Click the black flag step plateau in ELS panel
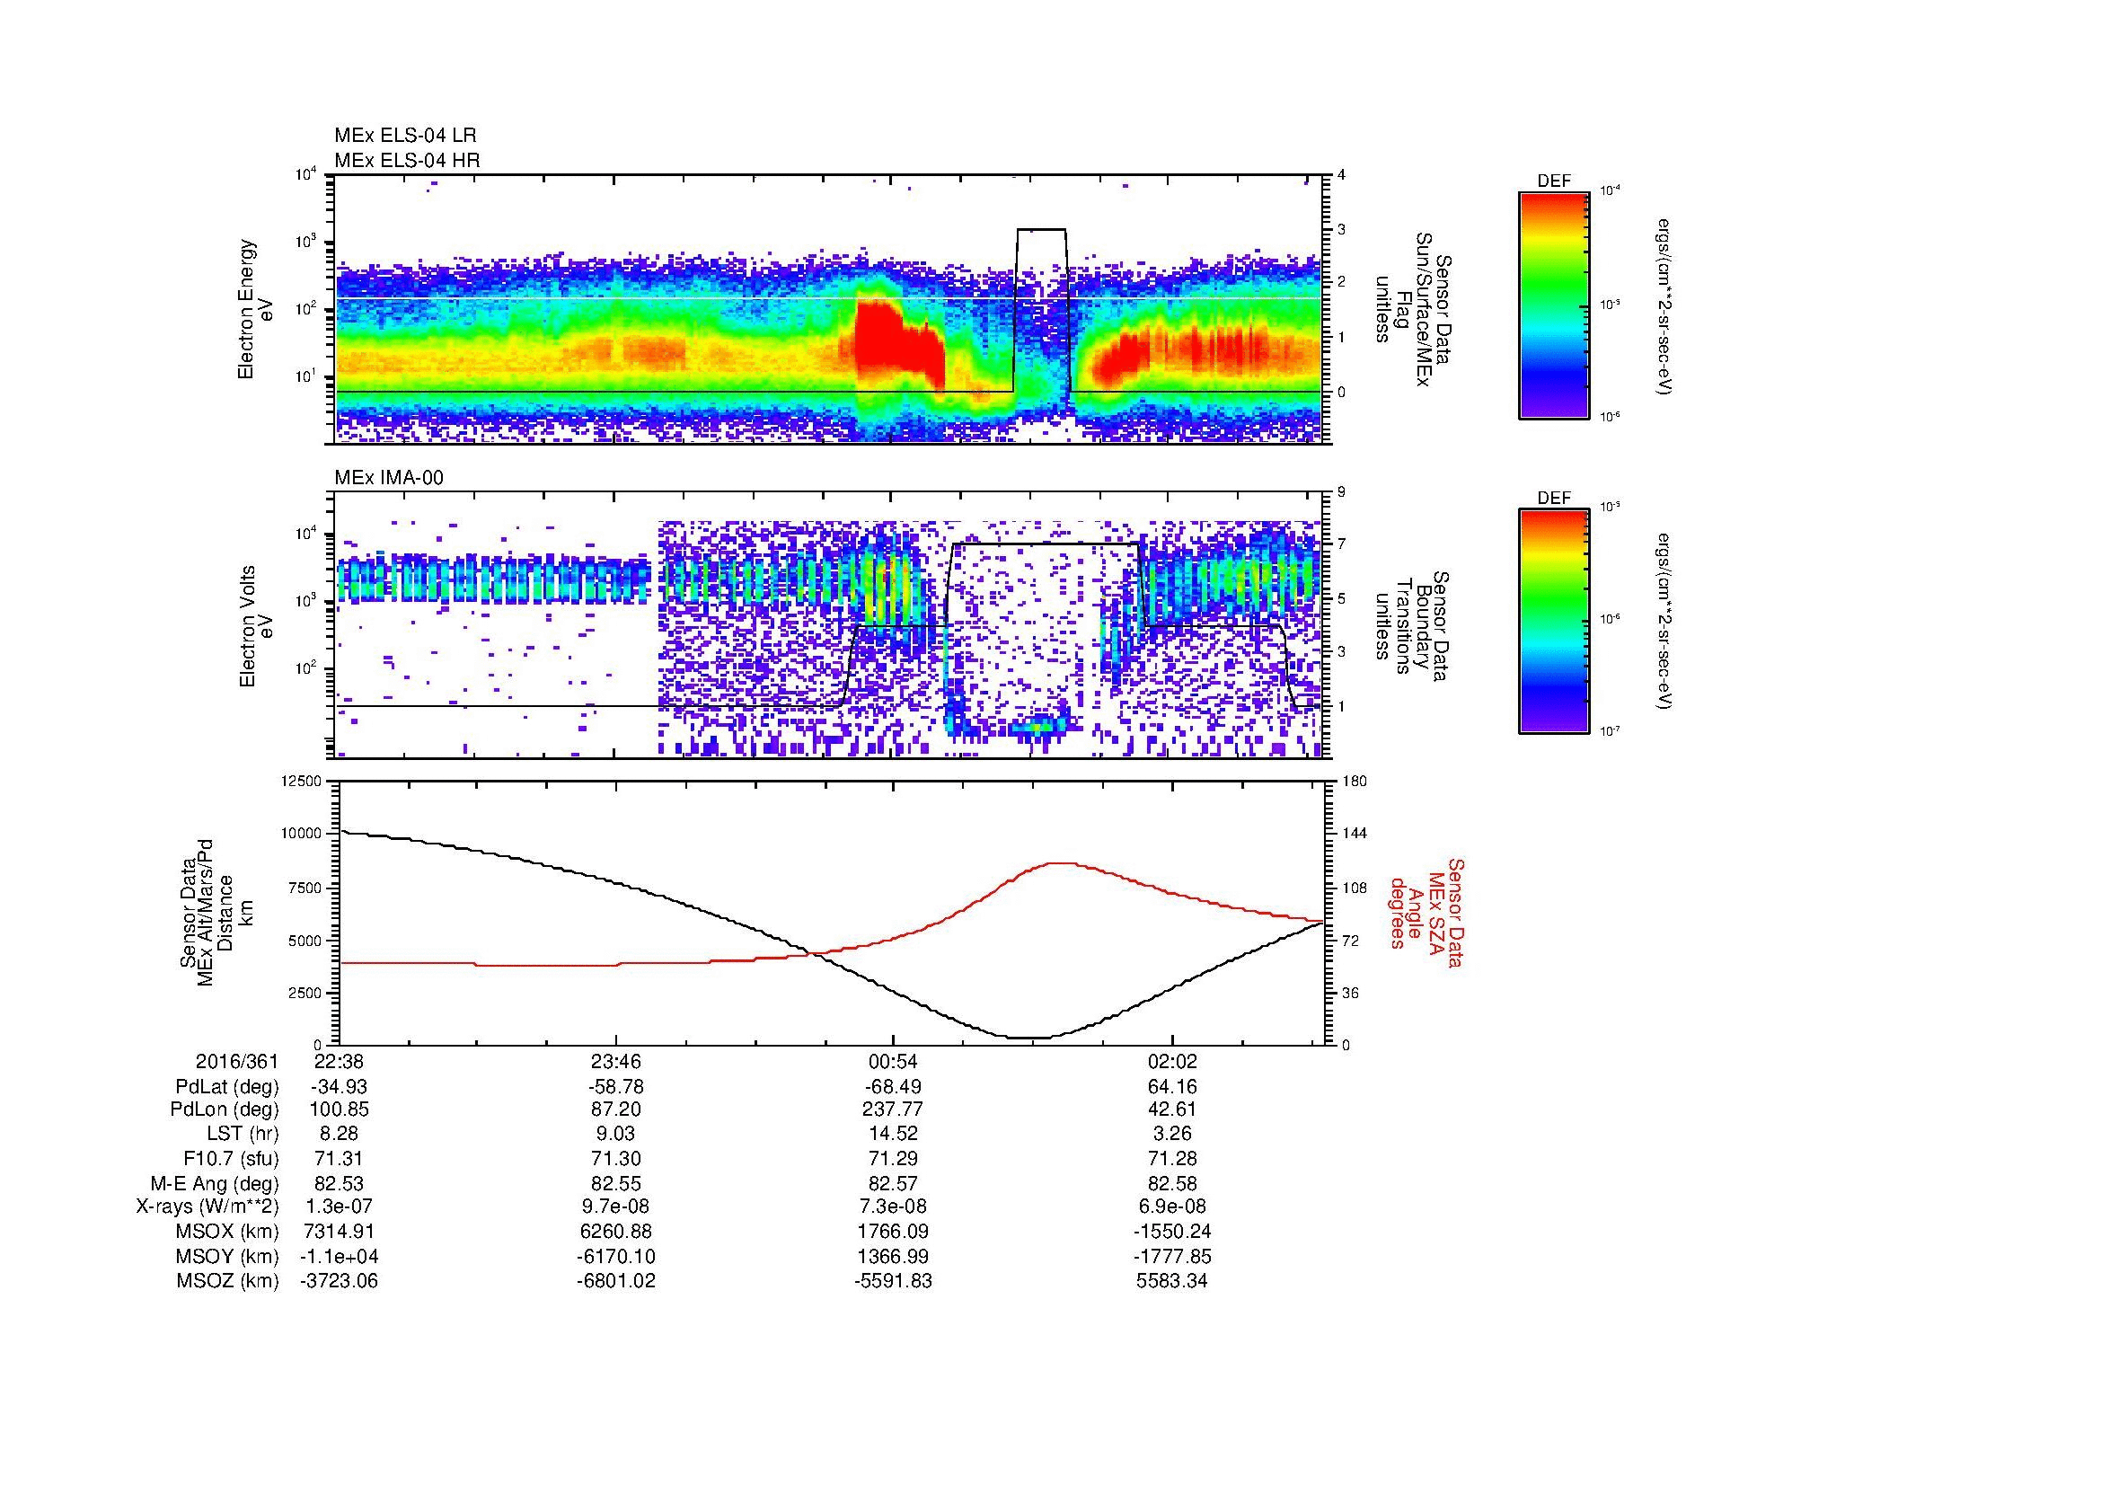 (1041, 230)
